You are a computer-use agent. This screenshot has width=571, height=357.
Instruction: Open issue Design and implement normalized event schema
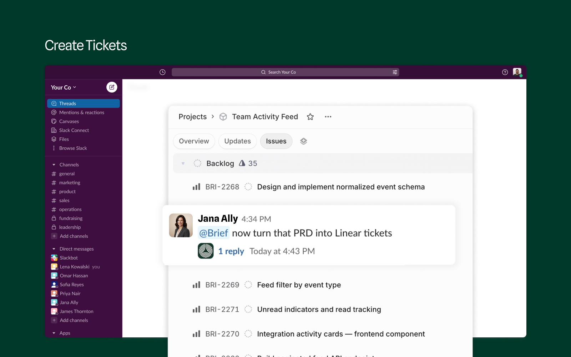point(341,187)
